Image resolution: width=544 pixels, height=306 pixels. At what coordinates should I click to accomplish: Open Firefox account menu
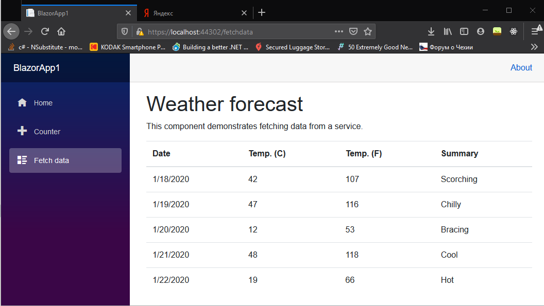pos(481,31)
